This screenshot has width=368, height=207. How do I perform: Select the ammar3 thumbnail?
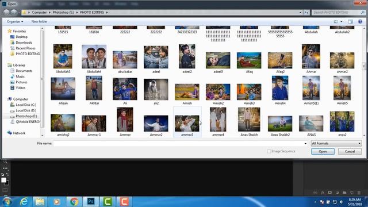pyautogui.click(x=187, y=124)
